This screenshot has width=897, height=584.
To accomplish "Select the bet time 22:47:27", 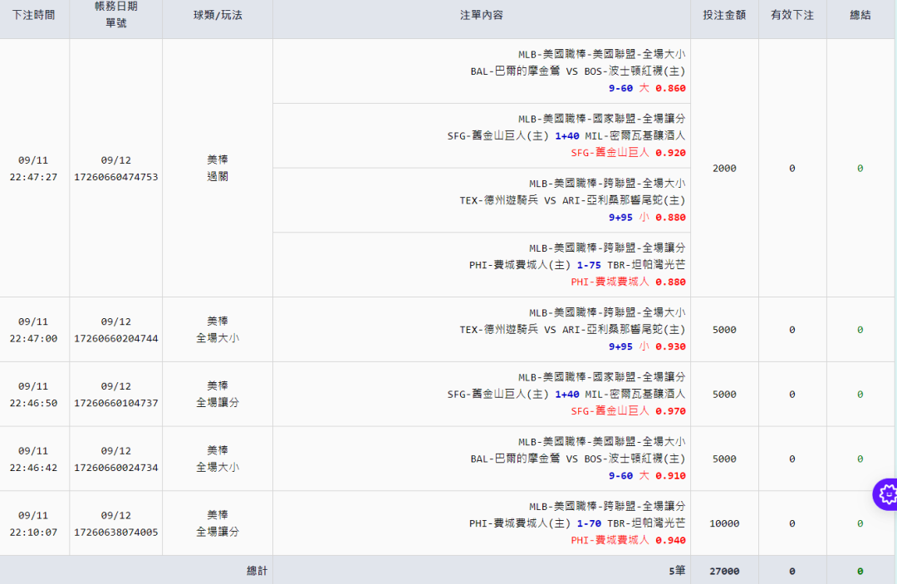I will tap(34, 177).
